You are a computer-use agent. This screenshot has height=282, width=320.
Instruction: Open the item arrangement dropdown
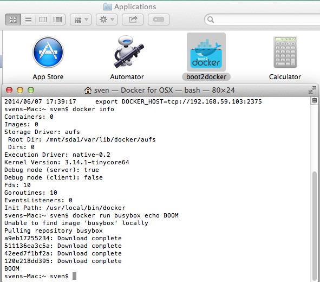[x=81, y=20]
